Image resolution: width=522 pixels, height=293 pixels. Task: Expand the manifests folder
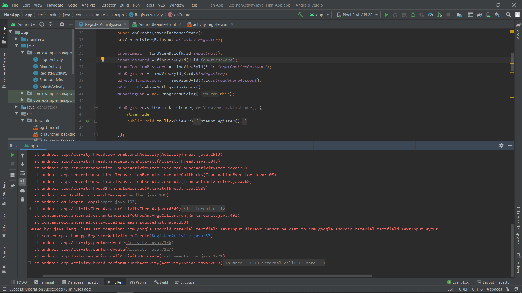point(16,39)
